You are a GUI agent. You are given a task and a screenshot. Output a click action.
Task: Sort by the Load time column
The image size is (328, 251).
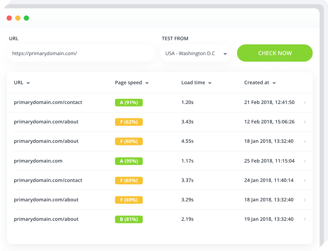pyautogui.click(x=196, y=83)
